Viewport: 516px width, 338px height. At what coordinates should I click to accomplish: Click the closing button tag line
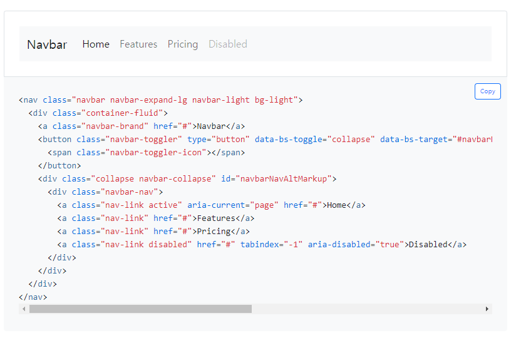[59, 166]
